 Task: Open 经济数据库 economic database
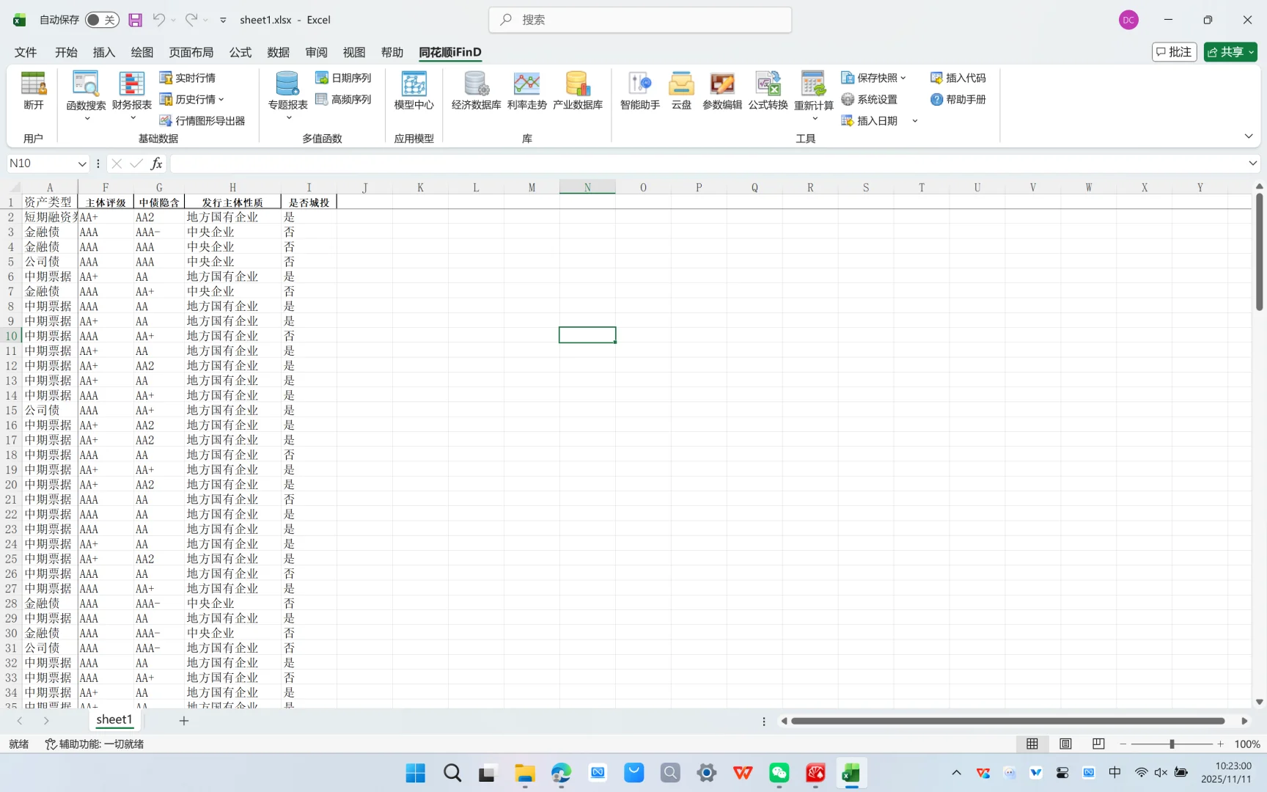click(477, 91)
